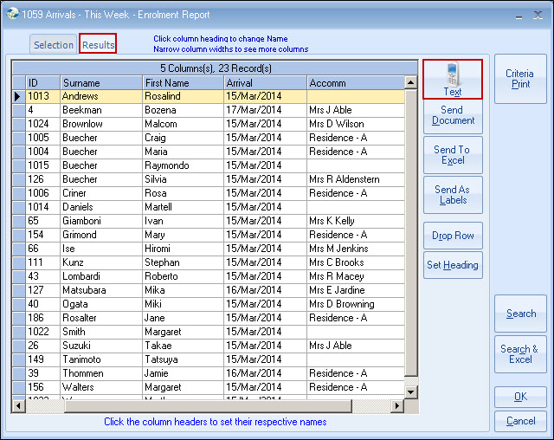Click the vertical scrollbar thumb
Image resolution: width=554 pixels, height=440 pixels.
click(x=410, y=232)
